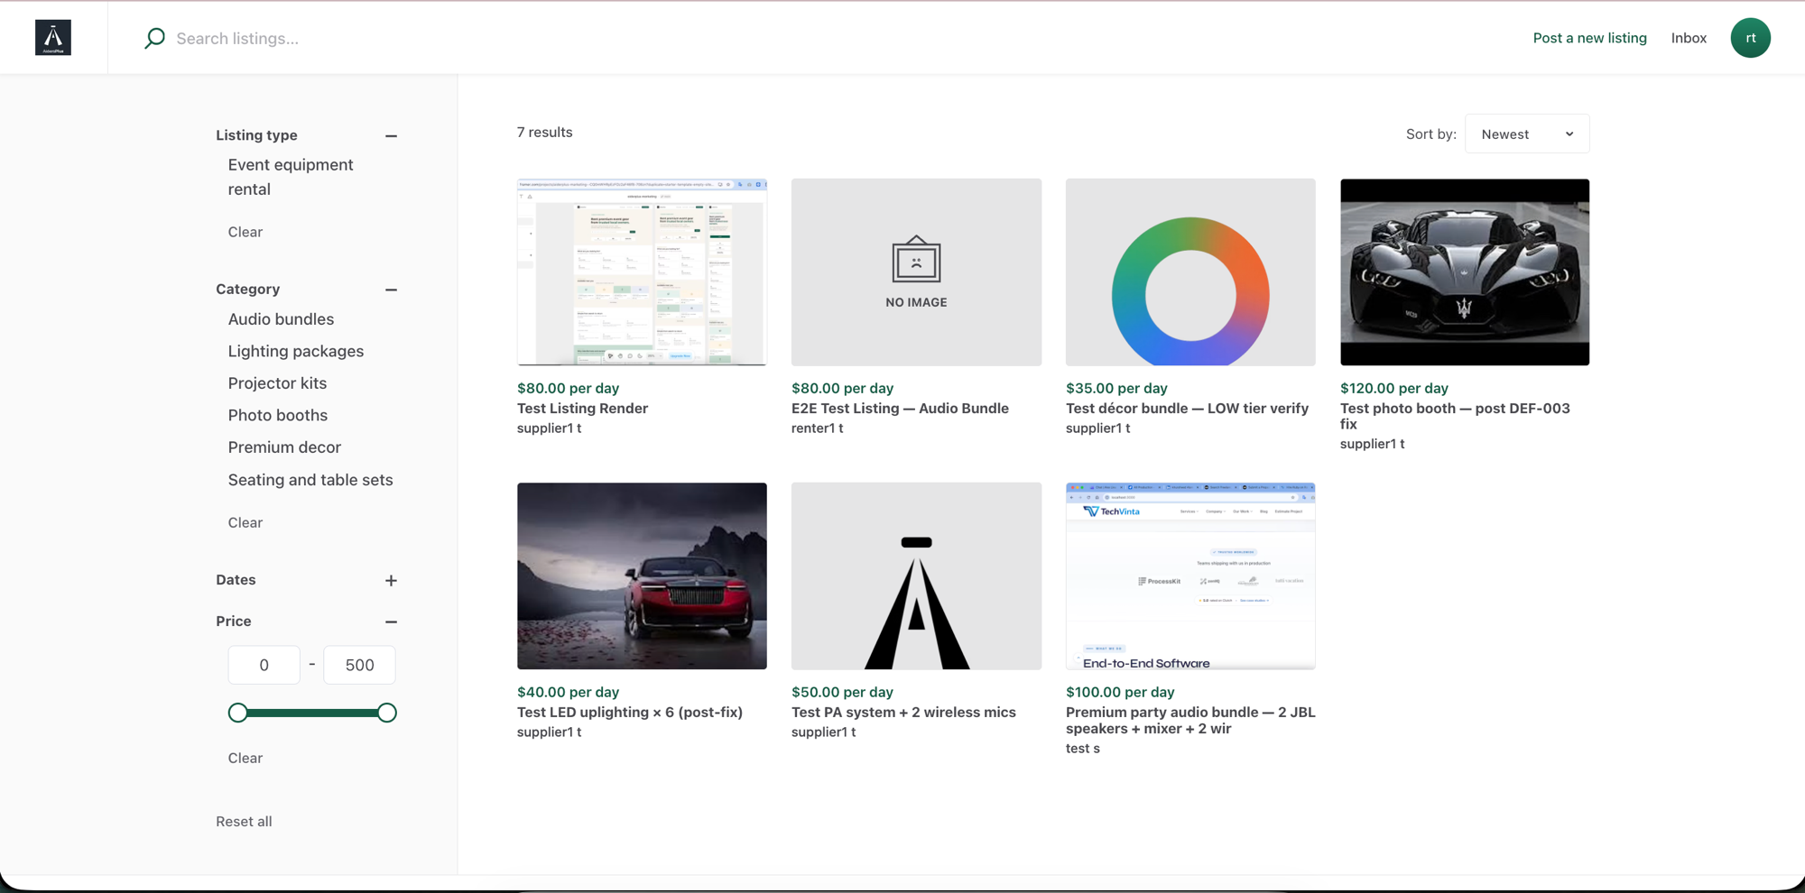Clear the Price filter
This screenshot has height=893, width=1805.
245,758
